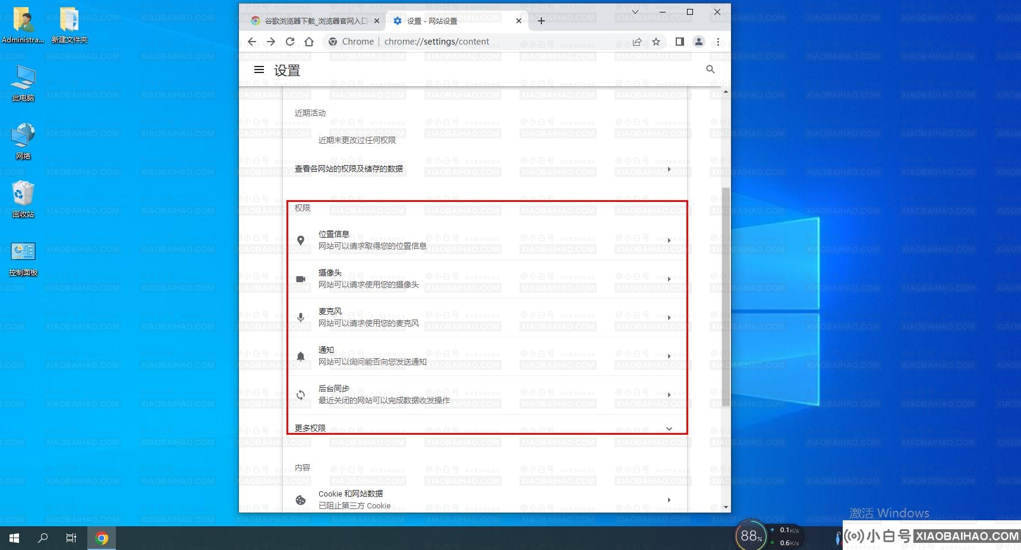Select the 设置 - 网站设置 tab
1021x550 pixels.
[458, 21]
